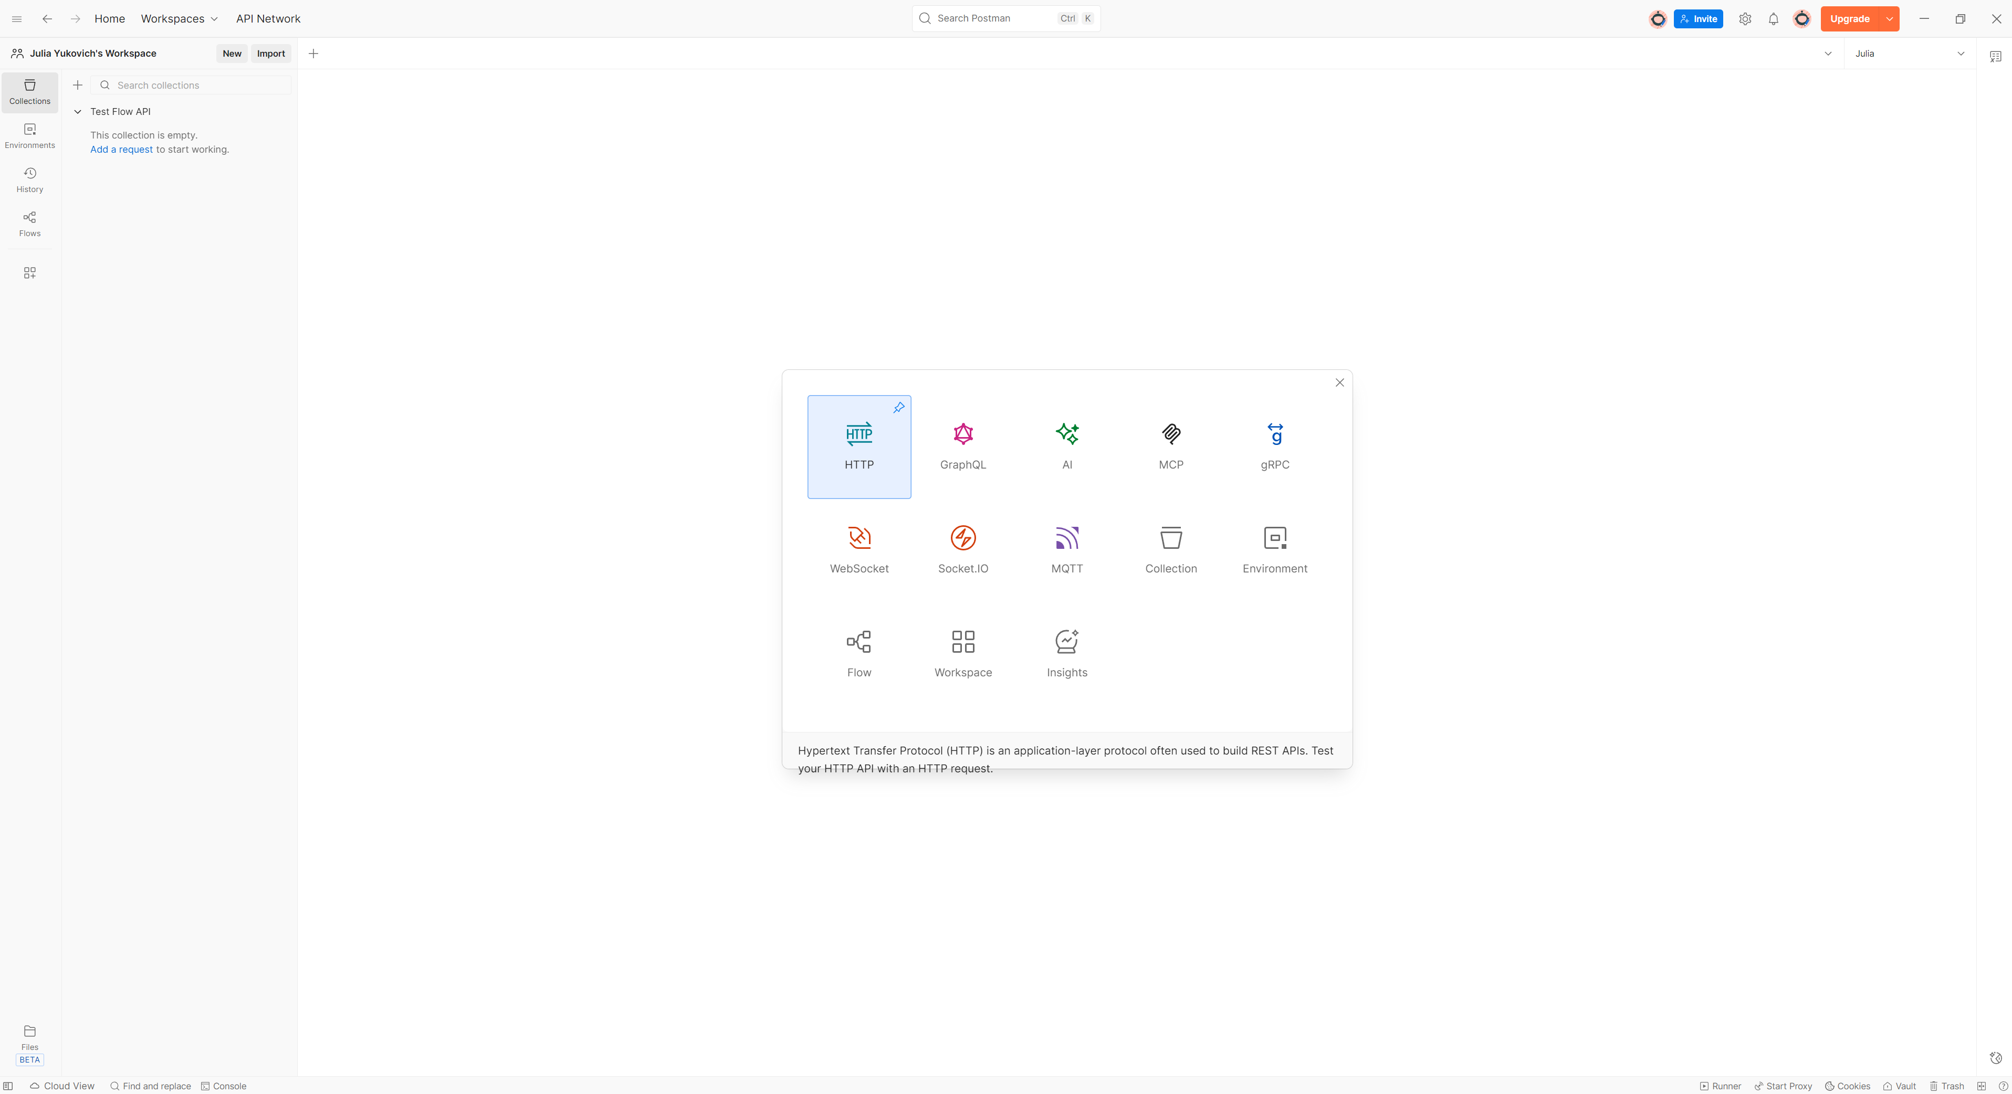Toggle the pin on HTTP tile
2012x1094 pixels.
898,407
